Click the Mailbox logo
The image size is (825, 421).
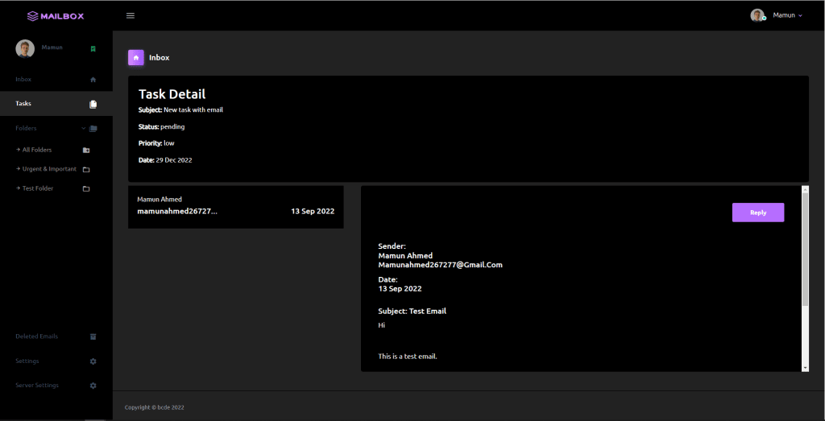coord(56,16)
